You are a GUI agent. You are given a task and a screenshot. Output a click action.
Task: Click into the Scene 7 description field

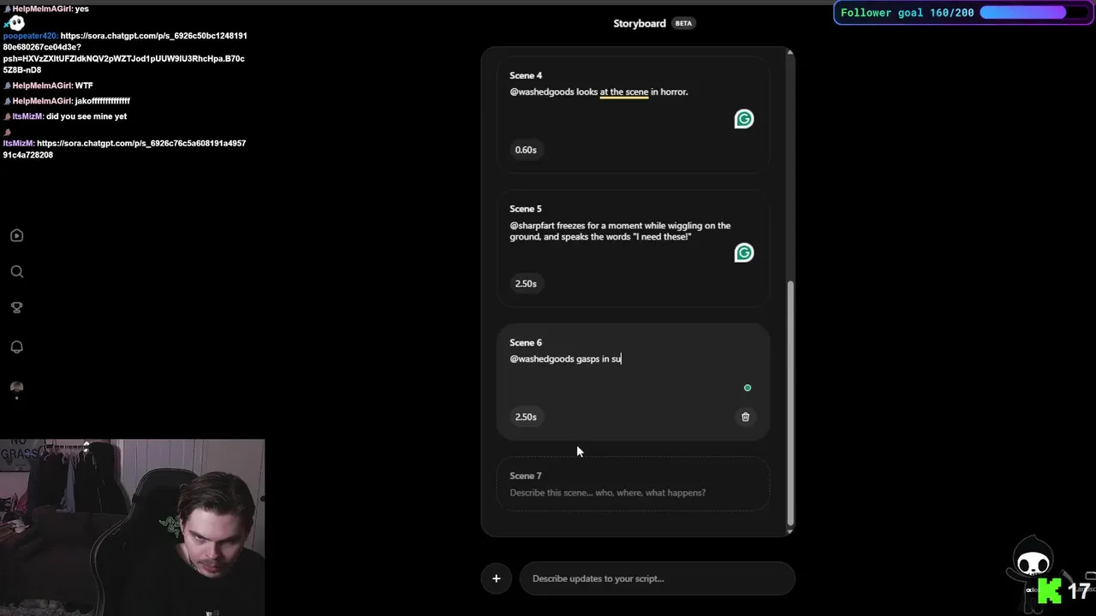tap(608, 493)
